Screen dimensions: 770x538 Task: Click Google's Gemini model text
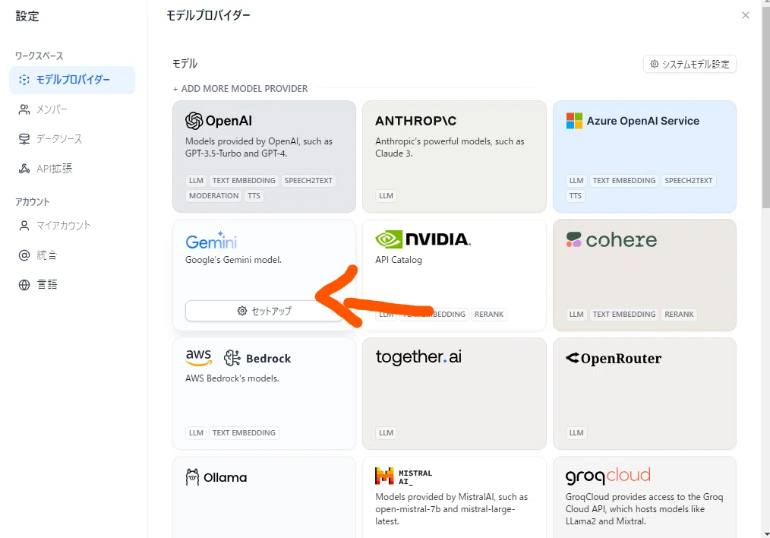[233, 260]
